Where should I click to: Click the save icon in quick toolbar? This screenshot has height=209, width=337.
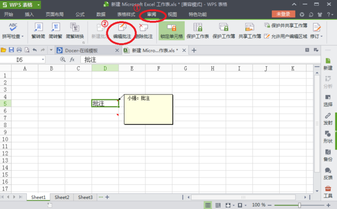tap(11, 50)
